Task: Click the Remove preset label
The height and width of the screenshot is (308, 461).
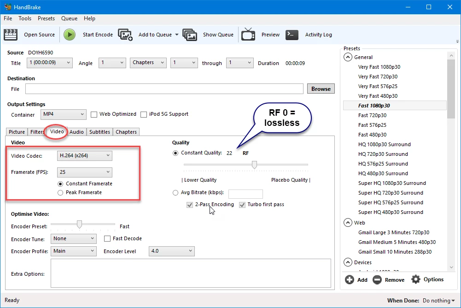Action: pyautogui.click(x=395, y=280)
